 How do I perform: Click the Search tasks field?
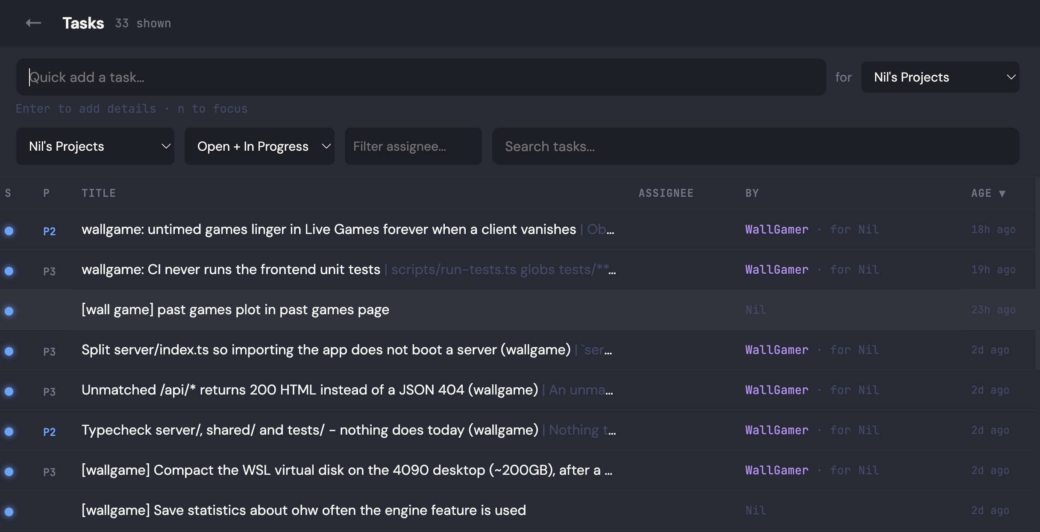tap(755, 146)
